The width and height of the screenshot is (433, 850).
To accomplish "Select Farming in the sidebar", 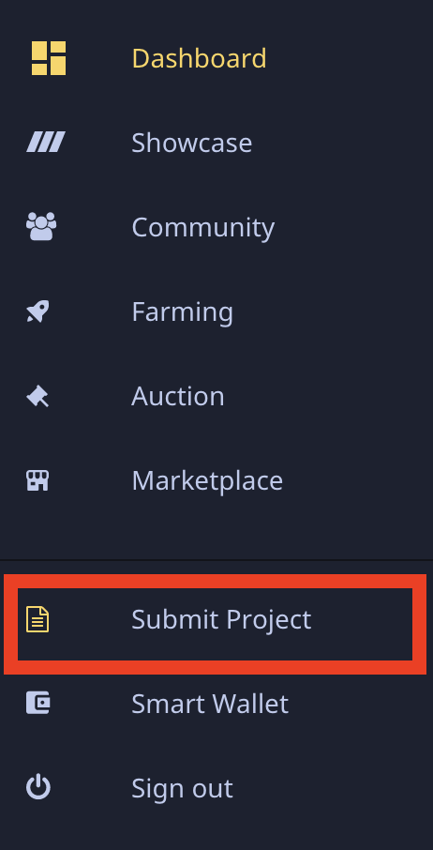I will tap(183, 311).
